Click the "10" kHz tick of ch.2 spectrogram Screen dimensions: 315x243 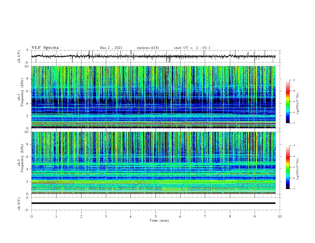[x=27, y=132]
